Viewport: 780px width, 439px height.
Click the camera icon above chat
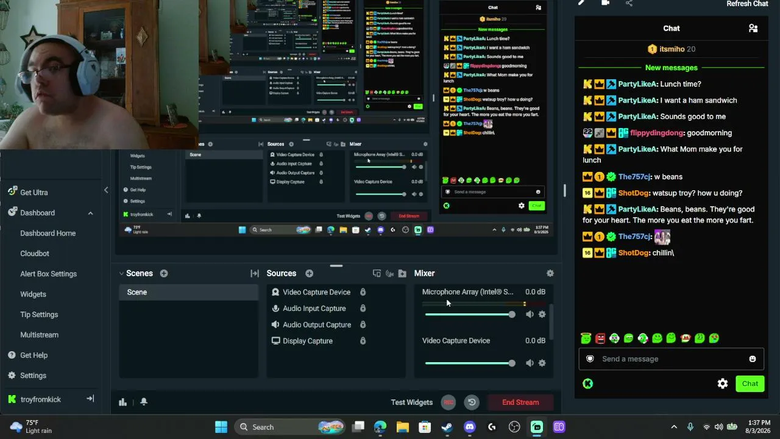605,2
